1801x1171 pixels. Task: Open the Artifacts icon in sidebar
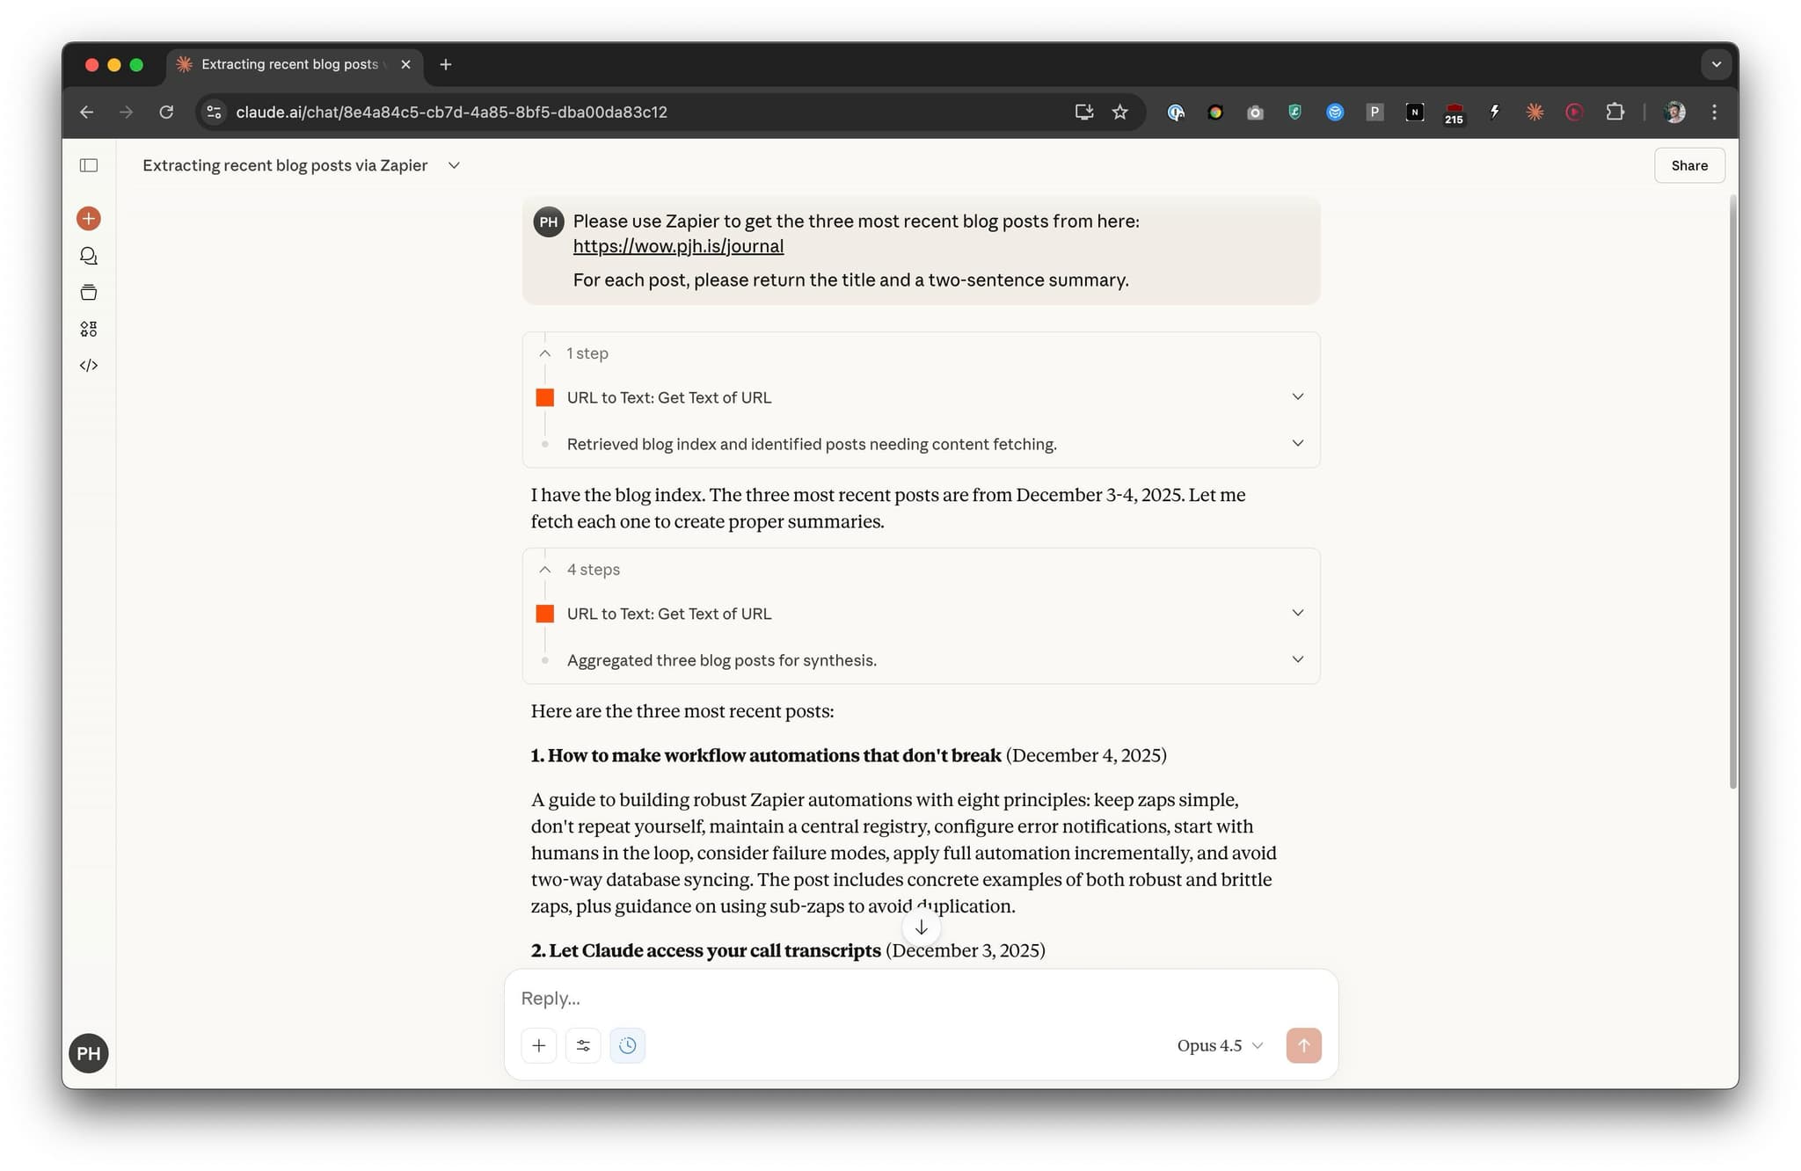(x=89, y=329)
